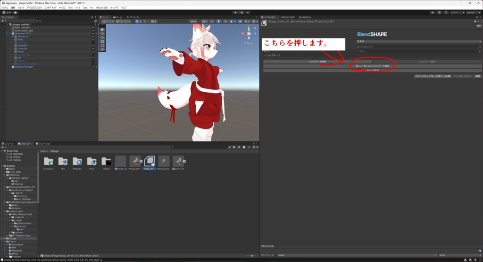Toggle hidden objects visibility in scene view
This screenshot has width=483, height=262.
pos(240,22)
